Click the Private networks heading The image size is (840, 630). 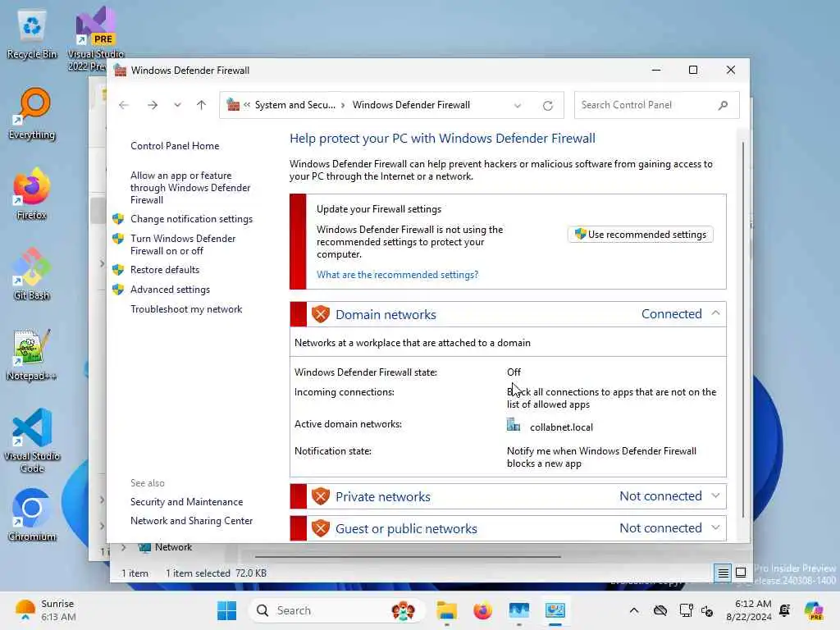coord(382,496)
